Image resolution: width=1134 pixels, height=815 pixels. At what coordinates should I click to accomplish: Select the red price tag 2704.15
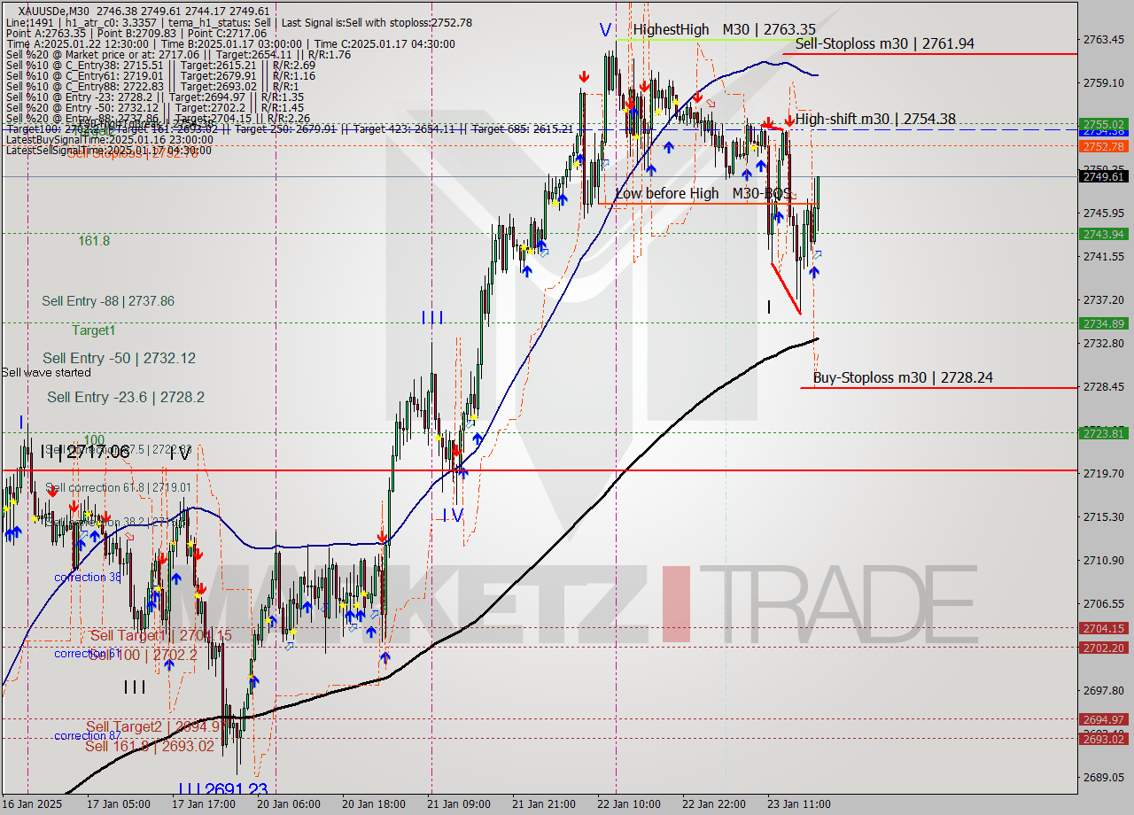1103,628
